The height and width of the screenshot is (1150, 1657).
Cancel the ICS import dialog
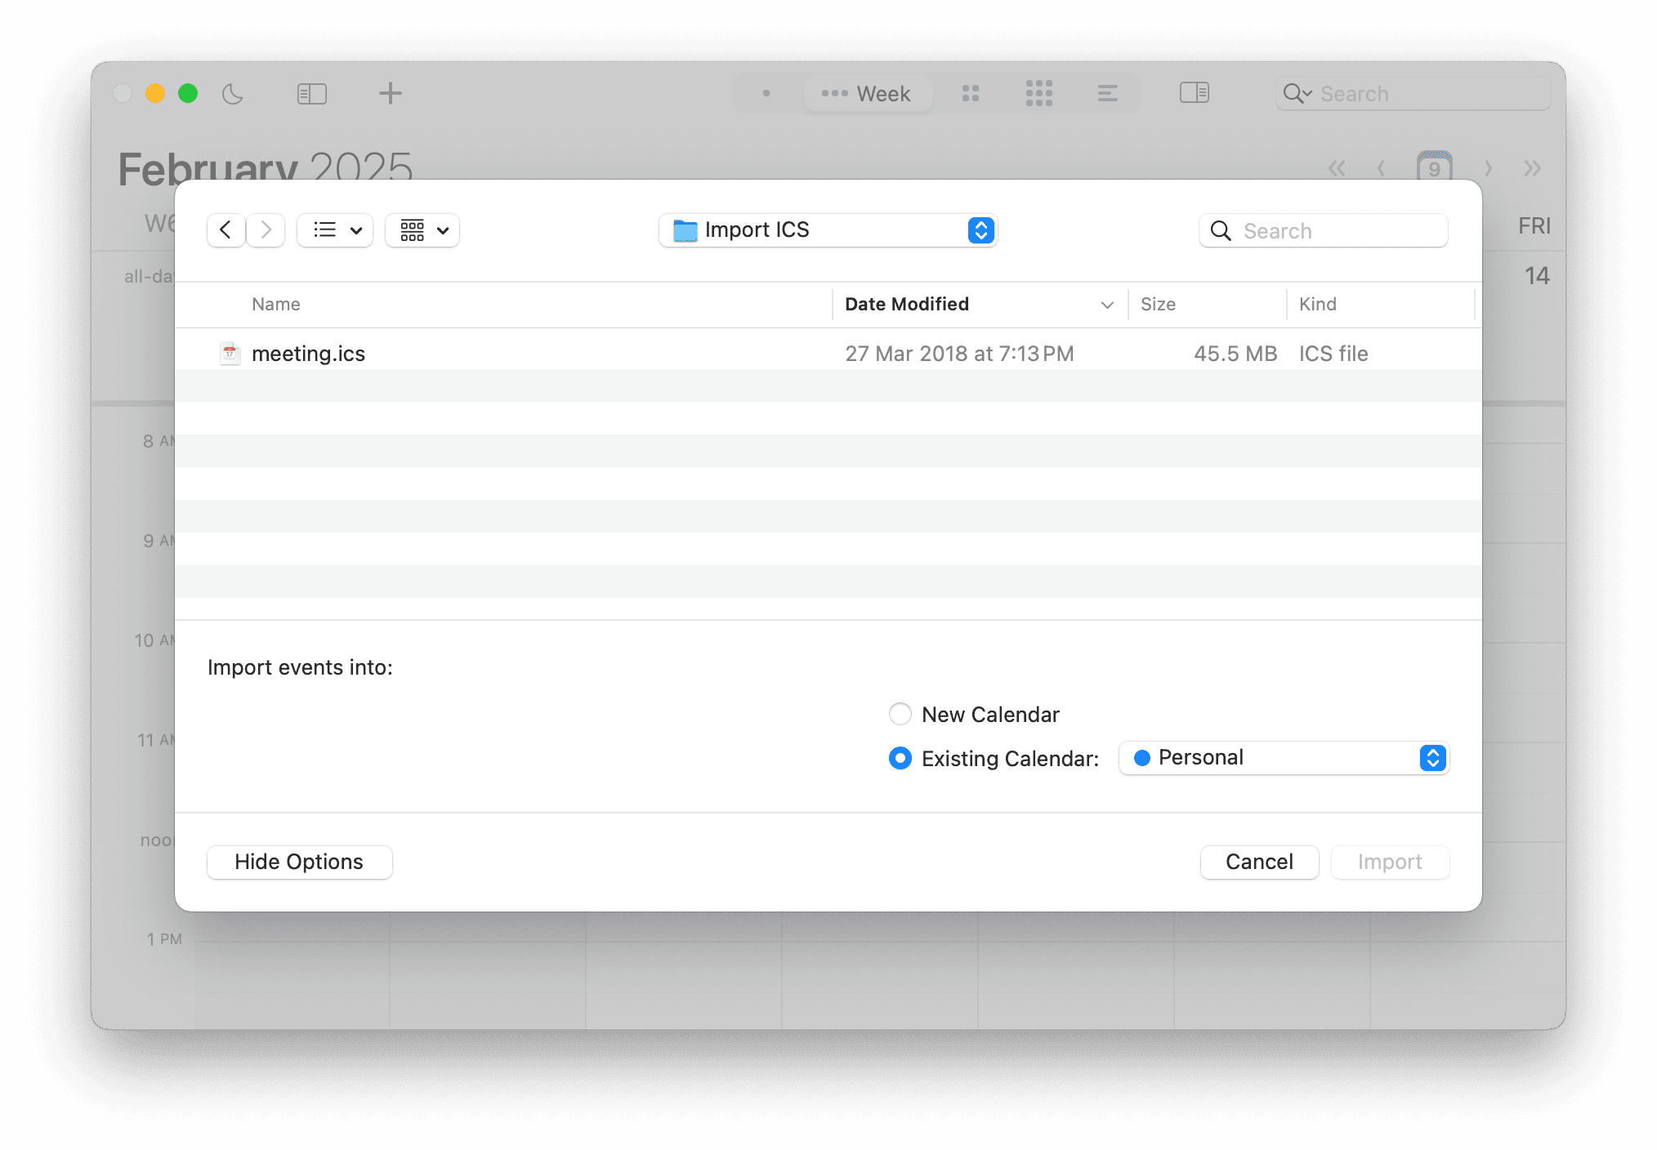(x=1258, y=862)
